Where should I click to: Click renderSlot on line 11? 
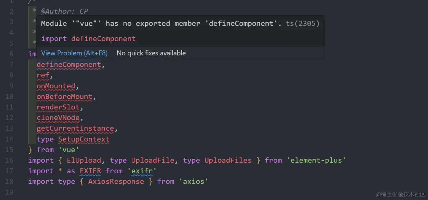click(58, 107)
